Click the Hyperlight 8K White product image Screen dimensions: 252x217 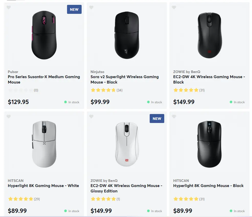[x=44, y=143]
